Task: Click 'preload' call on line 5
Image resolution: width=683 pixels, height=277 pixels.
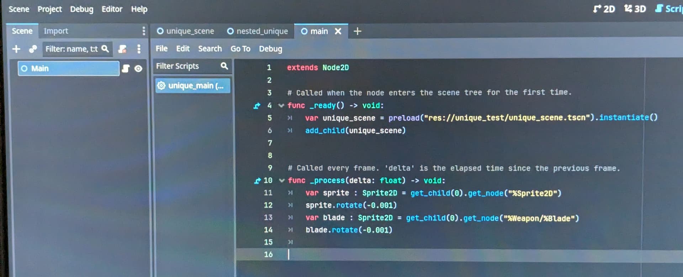Action: click(404, 118)
